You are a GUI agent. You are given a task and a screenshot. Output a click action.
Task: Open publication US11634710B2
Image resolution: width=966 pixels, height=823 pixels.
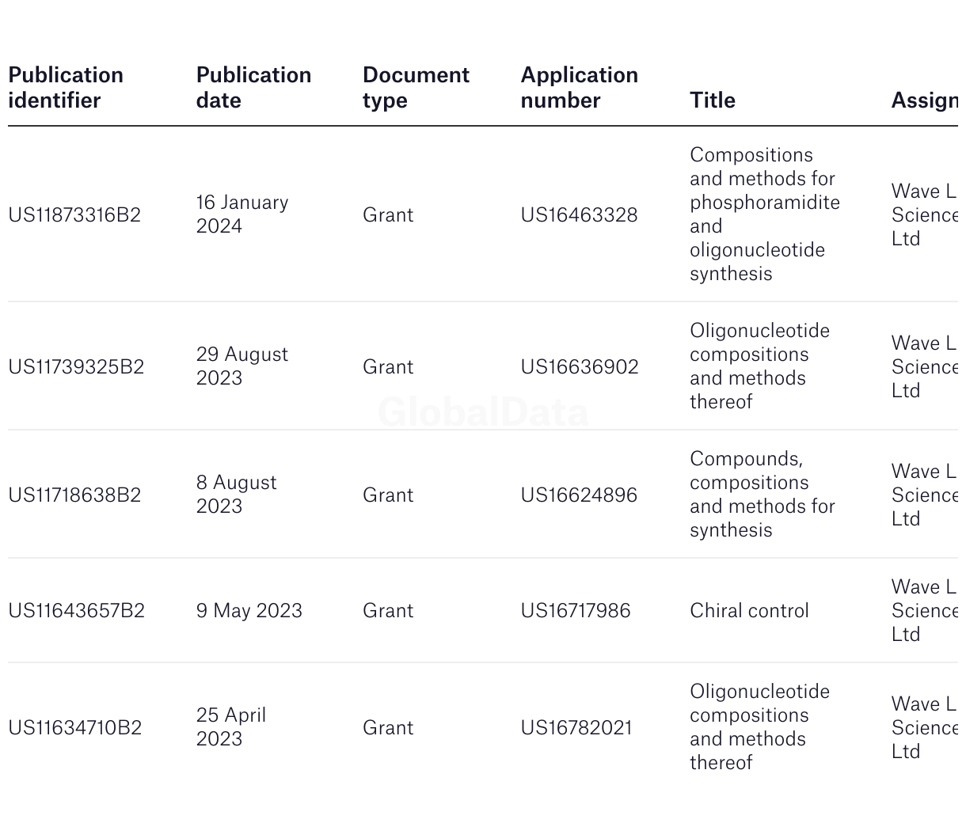pos(74,728)
